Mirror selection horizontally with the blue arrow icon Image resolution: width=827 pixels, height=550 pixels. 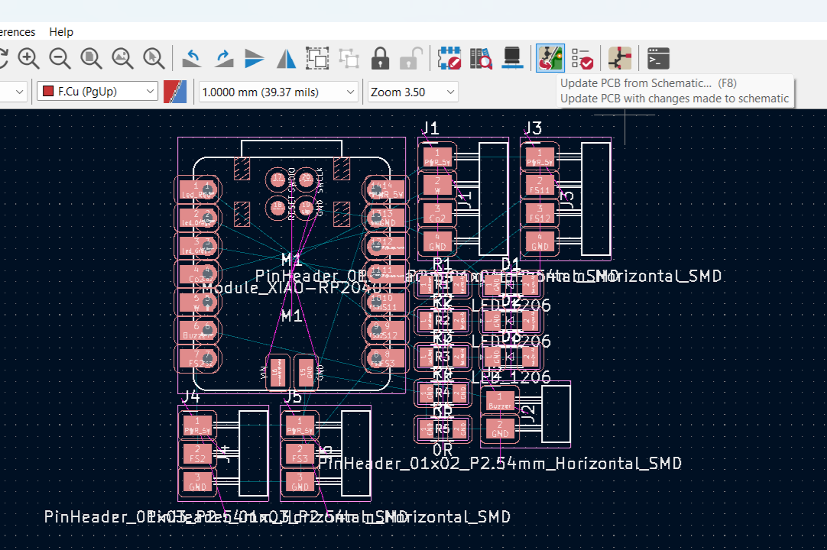click(255, 58)
